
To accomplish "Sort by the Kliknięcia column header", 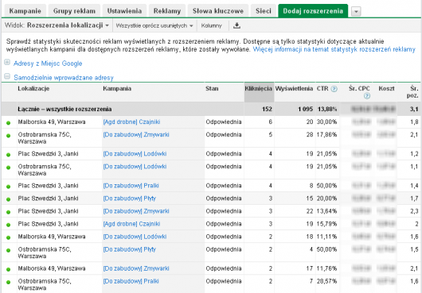I will click(x=258, y=89).
